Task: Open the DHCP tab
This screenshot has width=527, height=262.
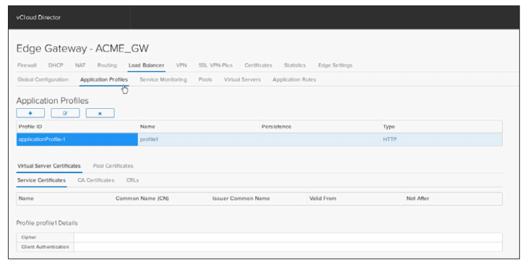Action: tap(55, 65)
